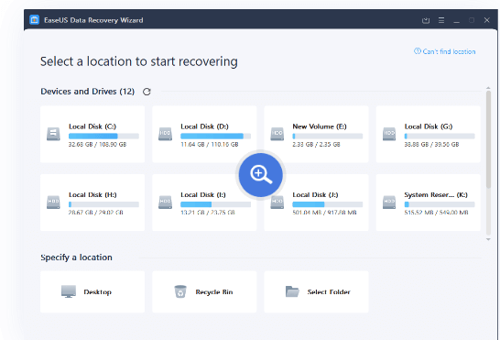Click the drives list vertical scrollbar
Viewport: 500px width, 340px height.
coord(488,139)
